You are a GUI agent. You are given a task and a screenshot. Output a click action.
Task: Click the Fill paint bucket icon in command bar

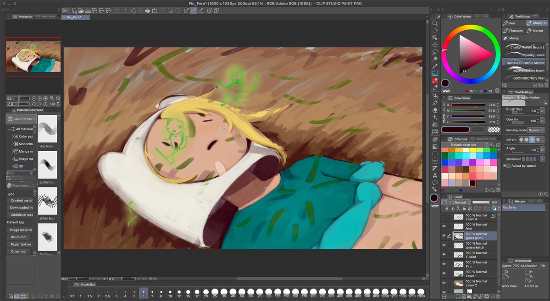pyautogui.click(x=147, y=11)
